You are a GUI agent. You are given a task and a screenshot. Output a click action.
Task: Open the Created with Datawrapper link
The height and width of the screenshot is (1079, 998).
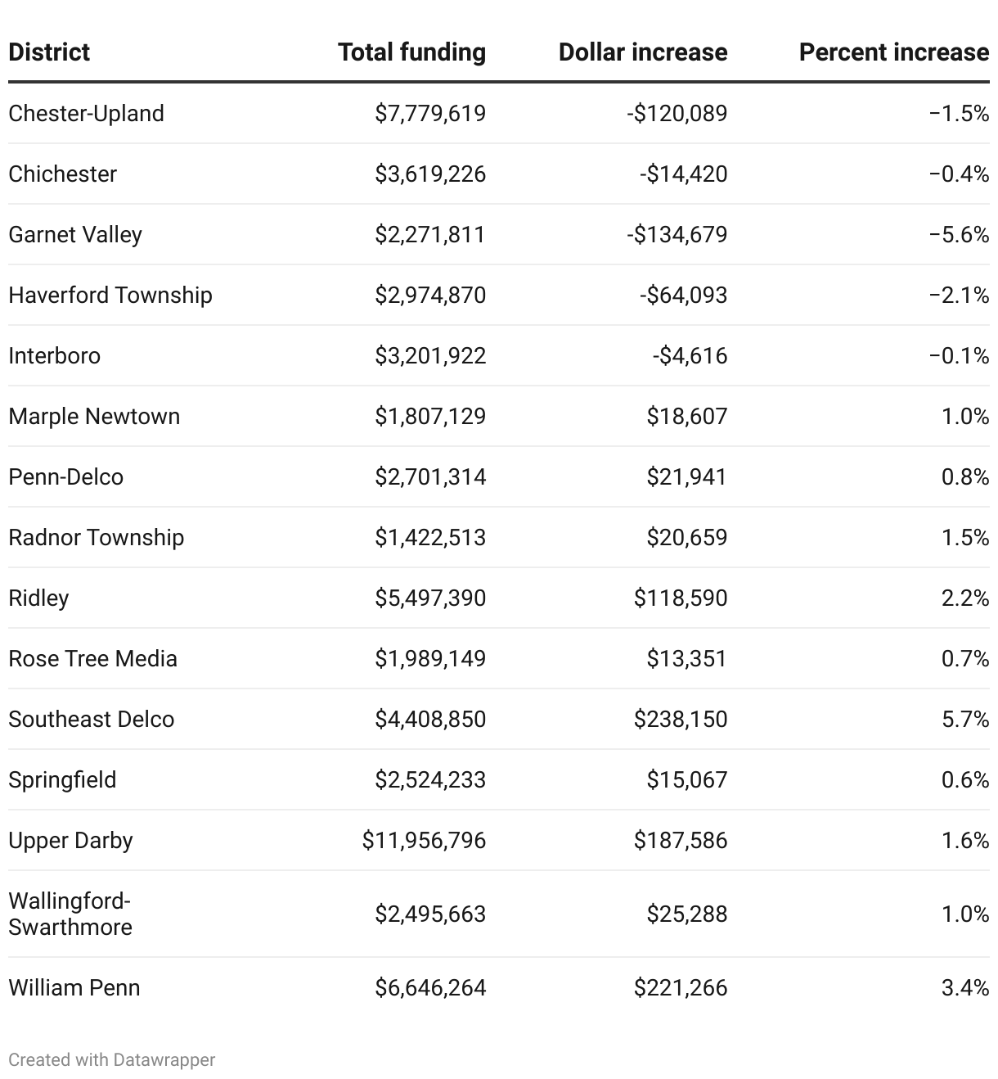coord(112,1059)
